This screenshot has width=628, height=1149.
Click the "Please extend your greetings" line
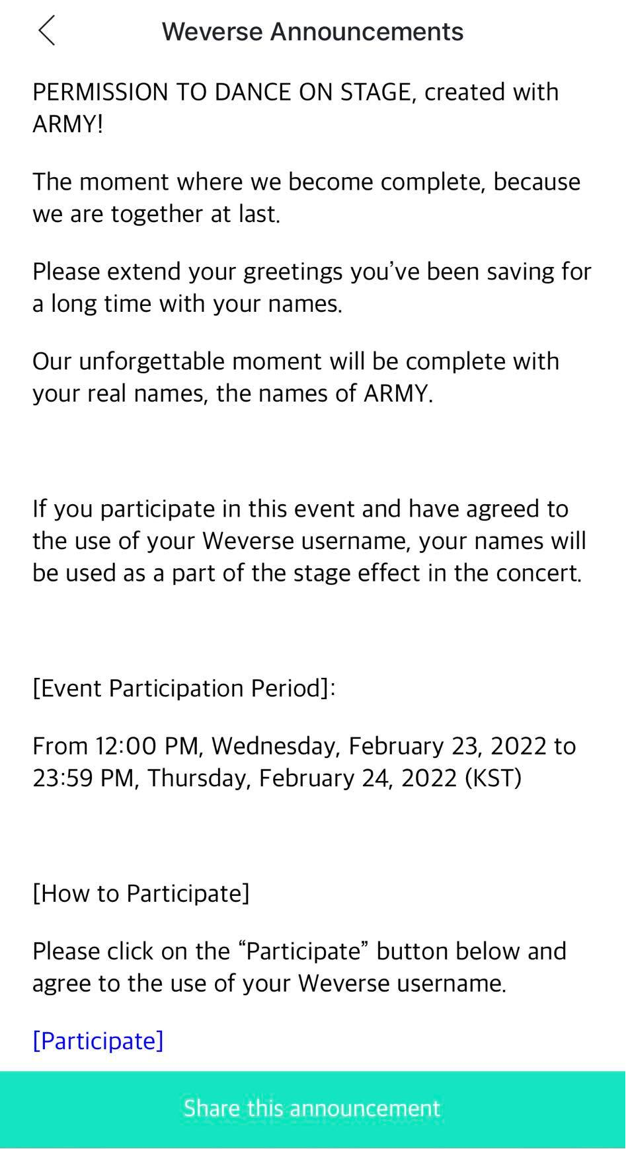311,272
